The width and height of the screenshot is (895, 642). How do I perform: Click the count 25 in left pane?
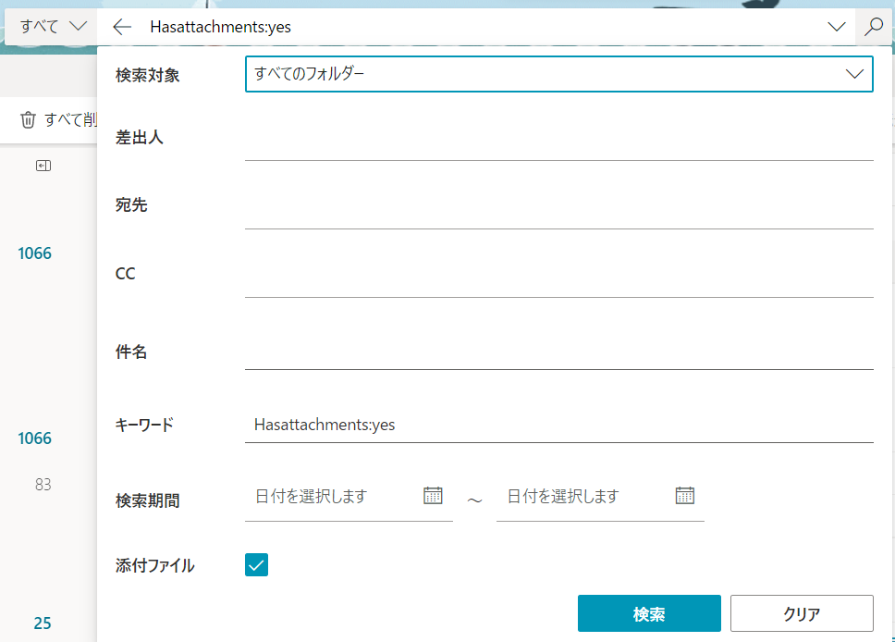pos(43,623)
